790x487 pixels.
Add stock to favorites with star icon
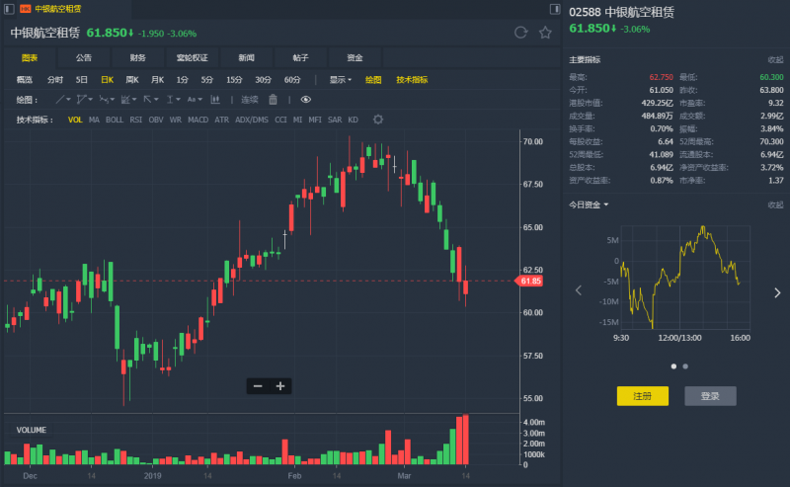click(545, 33)
